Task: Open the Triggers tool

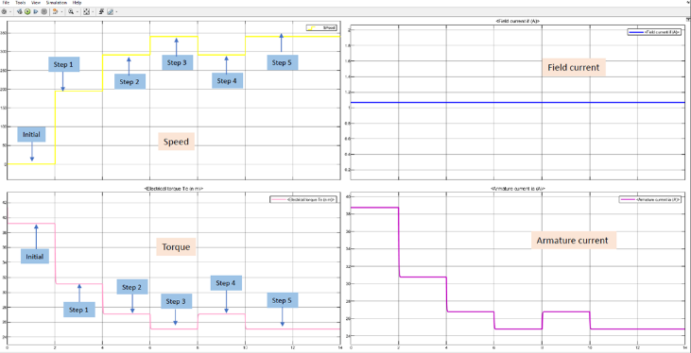Action: (101, 11)
